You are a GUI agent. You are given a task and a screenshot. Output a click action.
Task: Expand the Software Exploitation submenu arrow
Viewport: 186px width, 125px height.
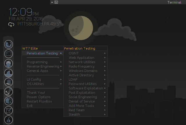(105, 88)
